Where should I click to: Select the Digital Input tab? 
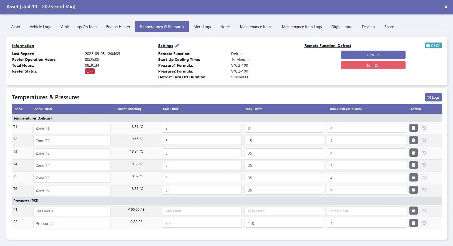(342, 27)
